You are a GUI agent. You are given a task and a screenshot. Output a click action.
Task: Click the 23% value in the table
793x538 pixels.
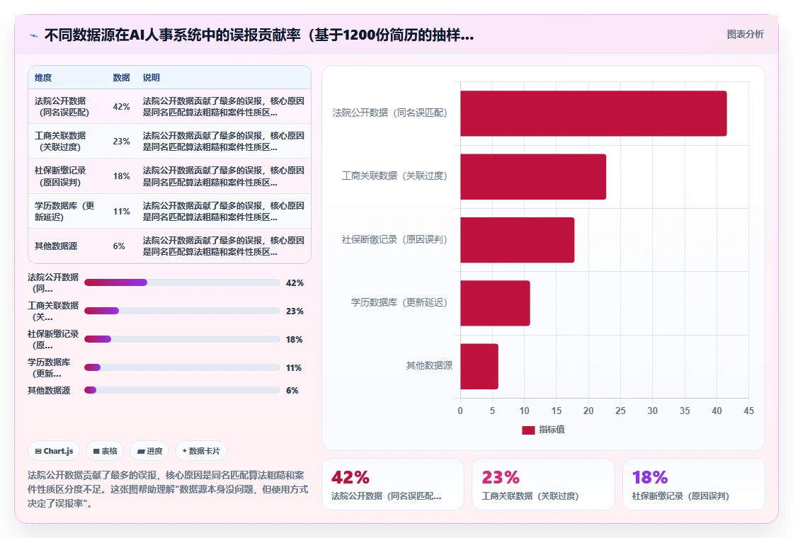point(121,142)
